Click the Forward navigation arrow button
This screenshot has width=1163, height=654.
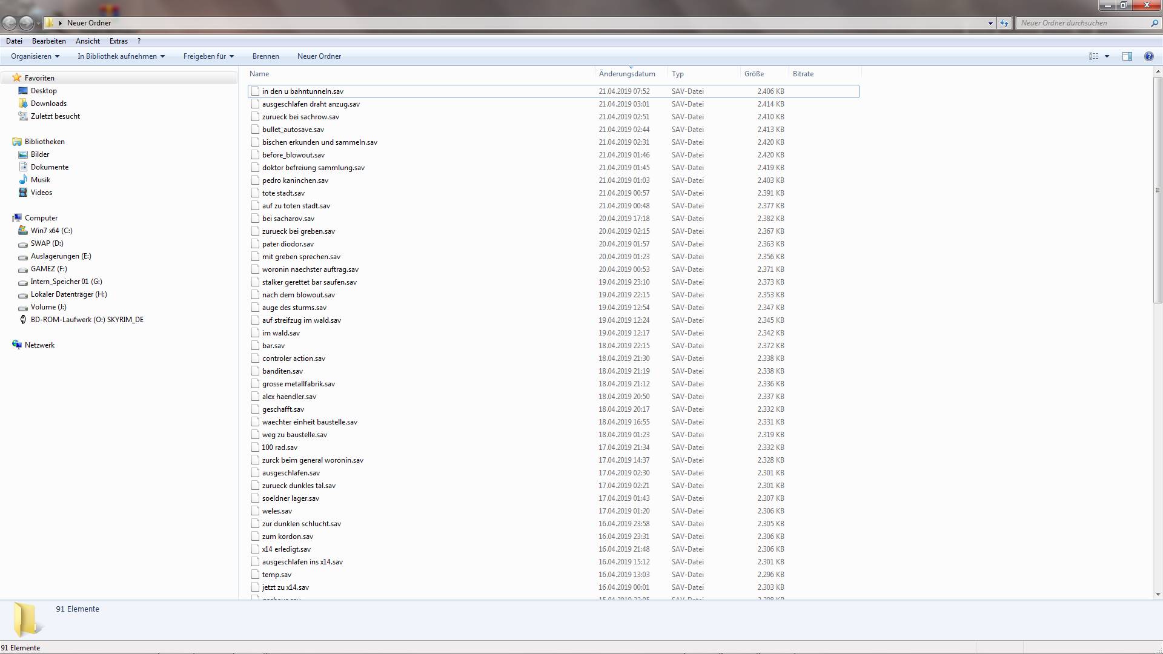pyautogui.click(x=26, y=23)
